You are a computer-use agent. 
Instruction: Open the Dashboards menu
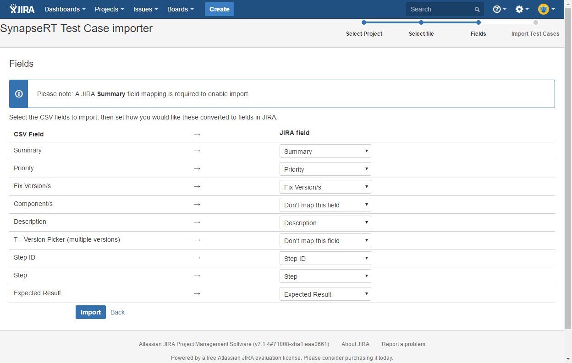click(65, 9)
